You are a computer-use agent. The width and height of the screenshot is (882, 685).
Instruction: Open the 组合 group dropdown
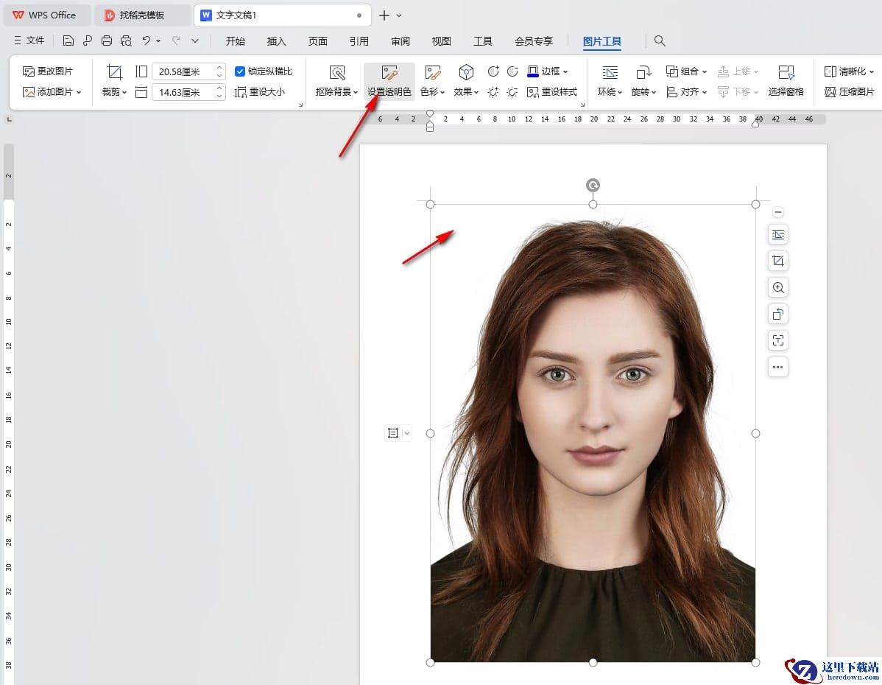[x=686, y=71]
